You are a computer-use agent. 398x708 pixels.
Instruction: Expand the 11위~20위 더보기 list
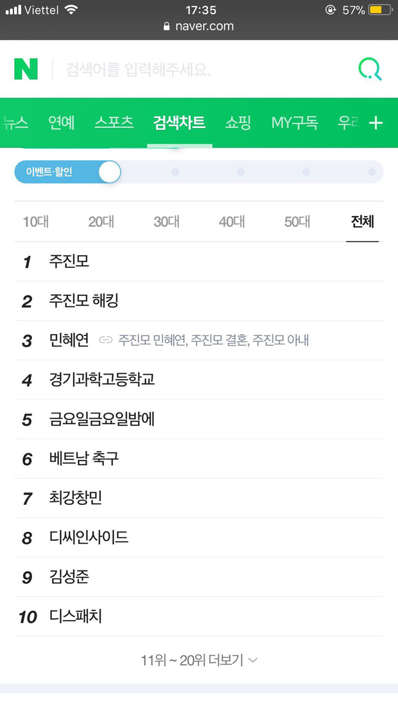pyautogui.click(x=199, y=660)
